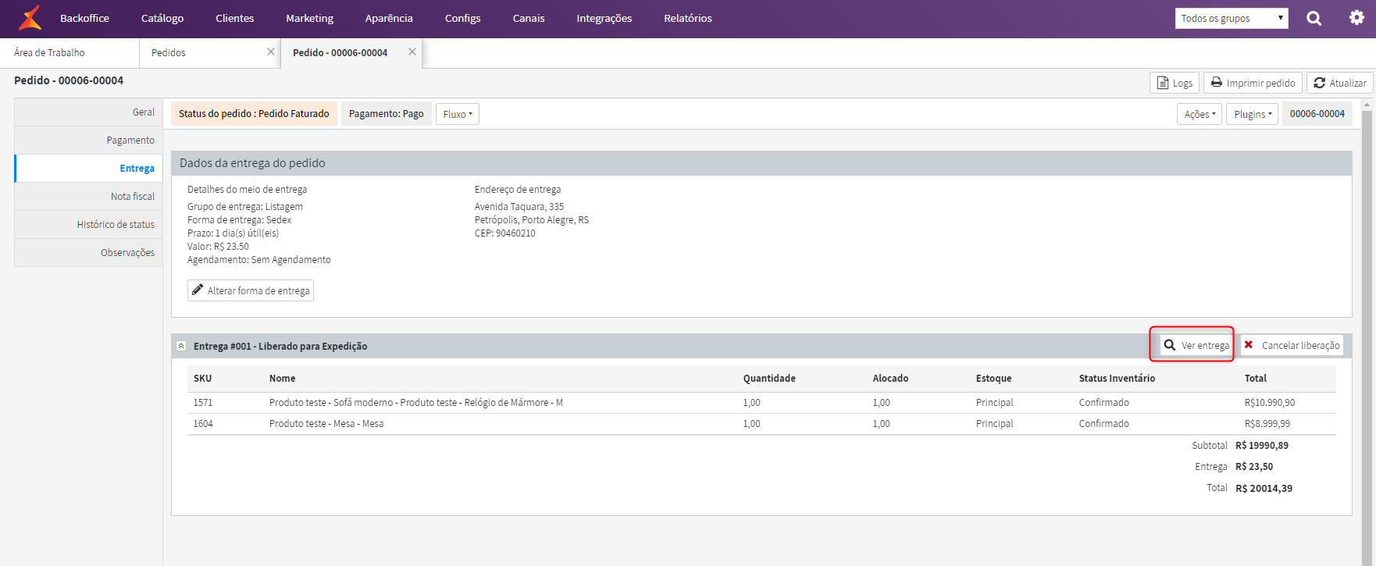The height and width of the screenshot is (566, 1376).
Task: Click the Estoque column header
Action: (x=993, y=379)
